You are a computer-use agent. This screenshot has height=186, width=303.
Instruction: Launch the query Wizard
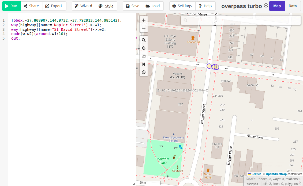point(84,6)
